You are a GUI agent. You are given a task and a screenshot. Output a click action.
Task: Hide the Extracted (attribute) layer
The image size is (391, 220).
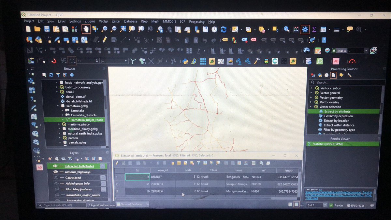55,166
